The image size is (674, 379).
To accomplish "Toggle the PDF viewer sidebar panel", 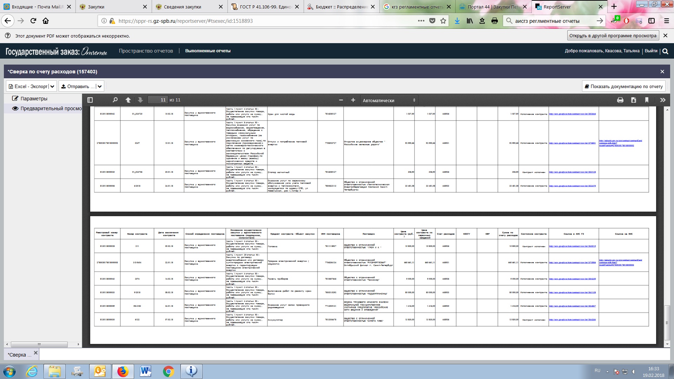I will 90,100.
